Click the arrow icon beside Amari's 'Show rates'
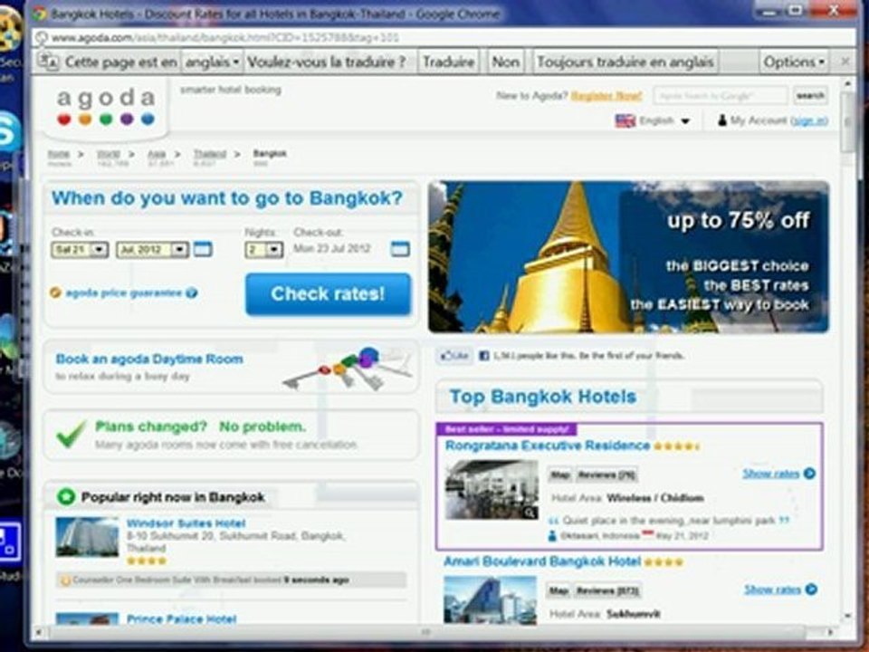 811,590
